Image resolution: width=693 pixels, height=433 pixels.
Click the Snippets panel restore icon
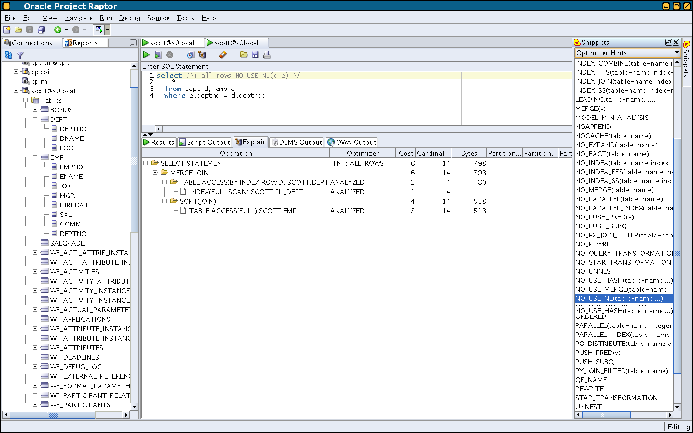(x=668, y=42)
